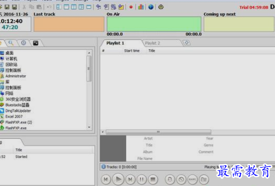
Task: Pause playback with the Pause button
Action: 142,179
